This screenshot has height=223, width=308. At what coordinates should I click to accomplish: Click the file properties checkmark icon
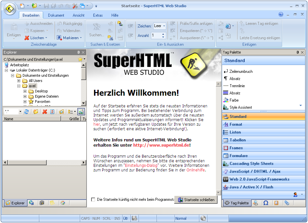pos(52,112)
